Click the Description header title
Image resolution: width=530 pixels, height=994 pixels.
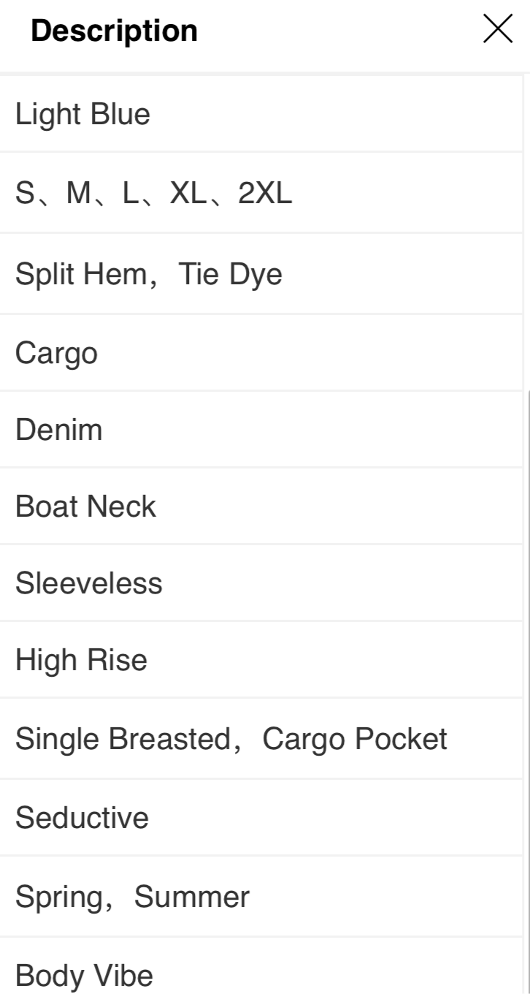(x=114, y=31)
